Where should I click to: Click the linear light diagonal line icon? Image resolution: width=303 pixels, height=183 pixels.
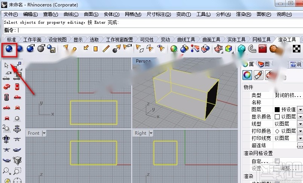click(x=106, y=49)
